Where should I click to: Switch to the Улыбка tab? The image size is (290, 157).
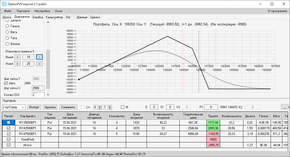(38, 17)
